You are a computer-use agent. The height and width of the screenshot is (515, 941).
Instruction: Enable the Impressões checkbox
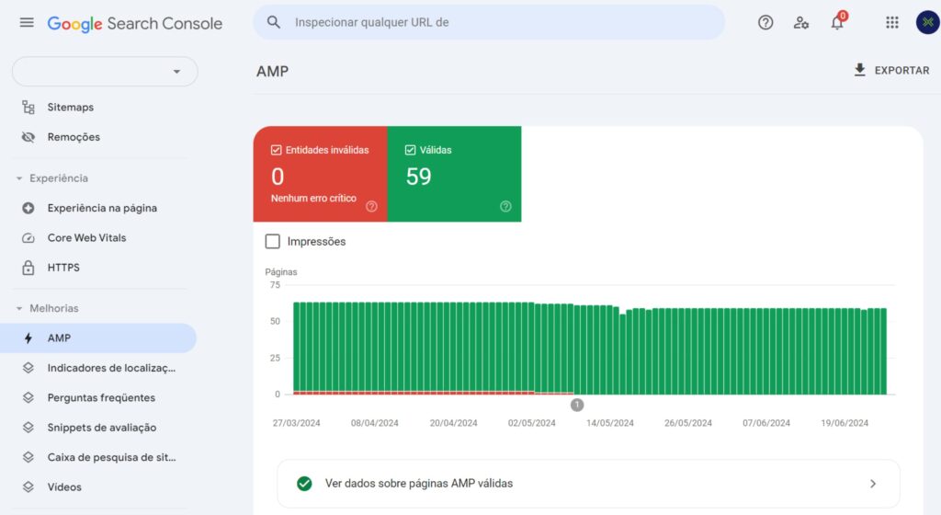click(272, 241)
